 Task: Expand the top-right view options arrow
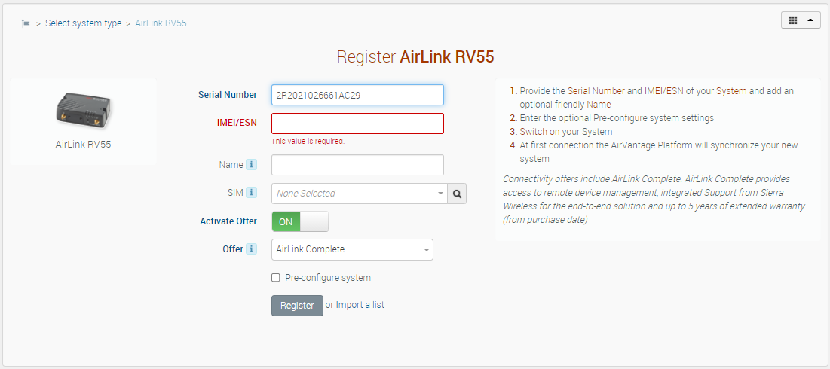(810, 20)
